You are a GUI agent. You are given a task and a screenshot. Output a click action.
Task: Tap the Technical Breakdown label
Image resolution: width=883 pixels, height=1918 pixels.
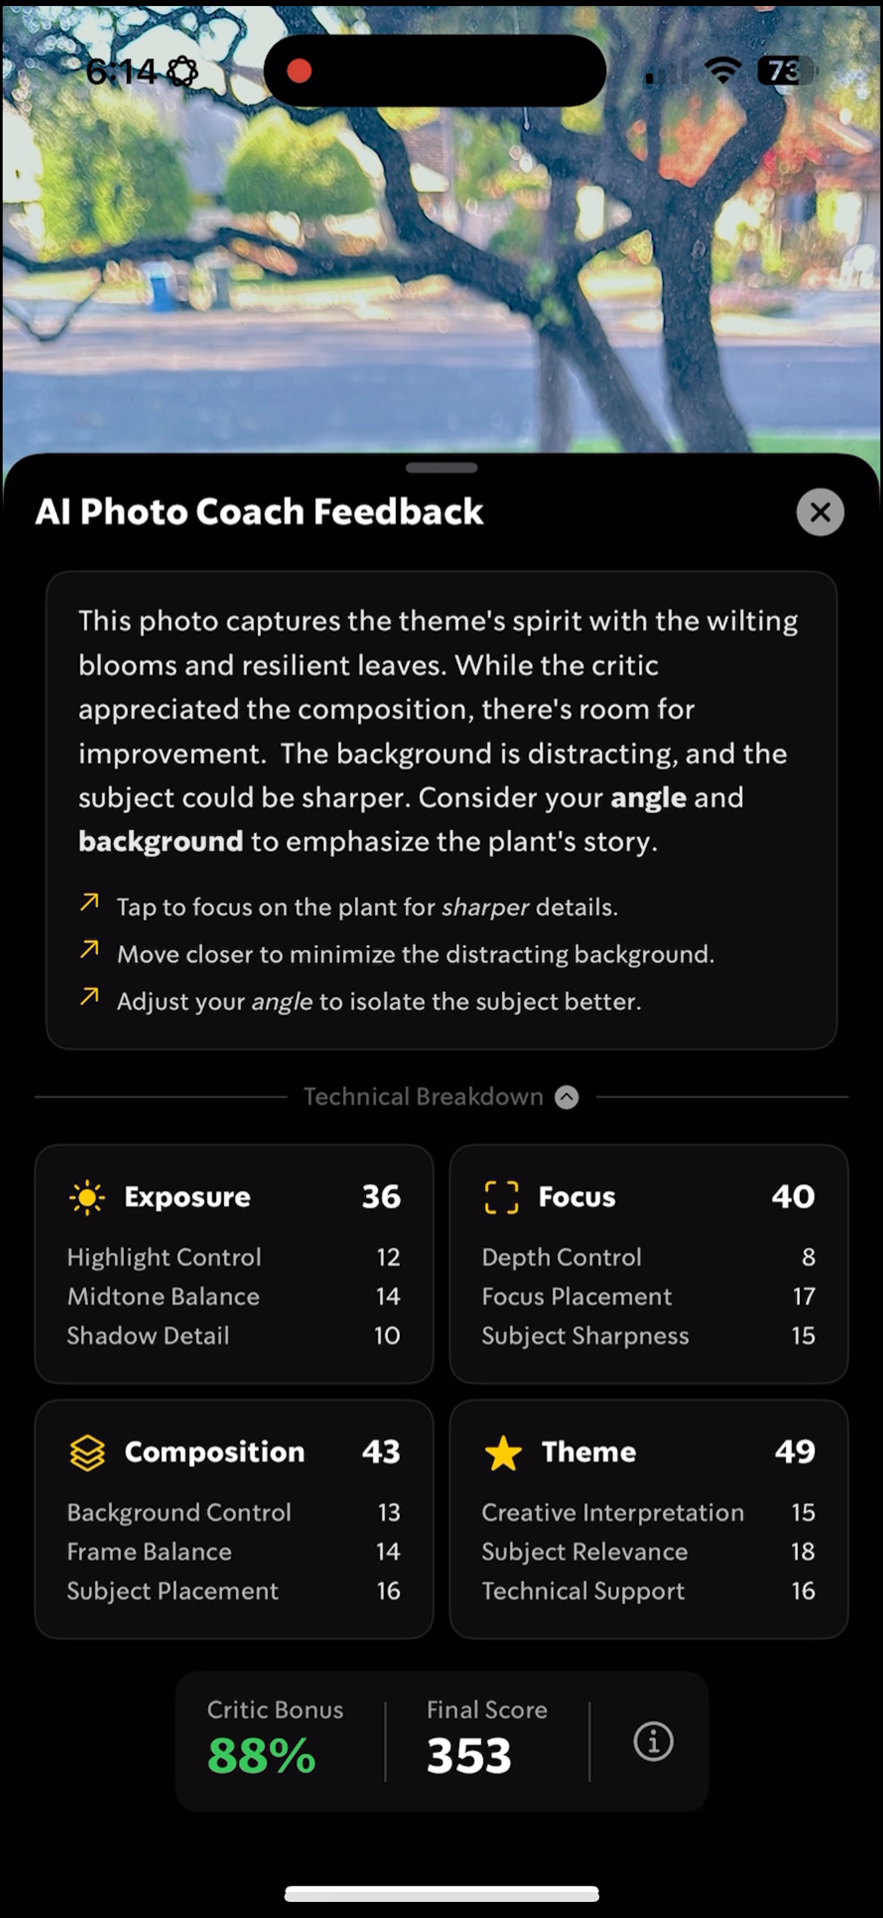(x=423, y=1097)
